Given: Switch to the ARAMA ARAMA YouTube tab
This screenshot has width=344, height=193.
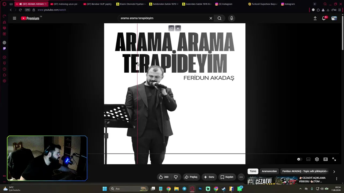Looking at the screenshot, I should click(x=31, y=4).
